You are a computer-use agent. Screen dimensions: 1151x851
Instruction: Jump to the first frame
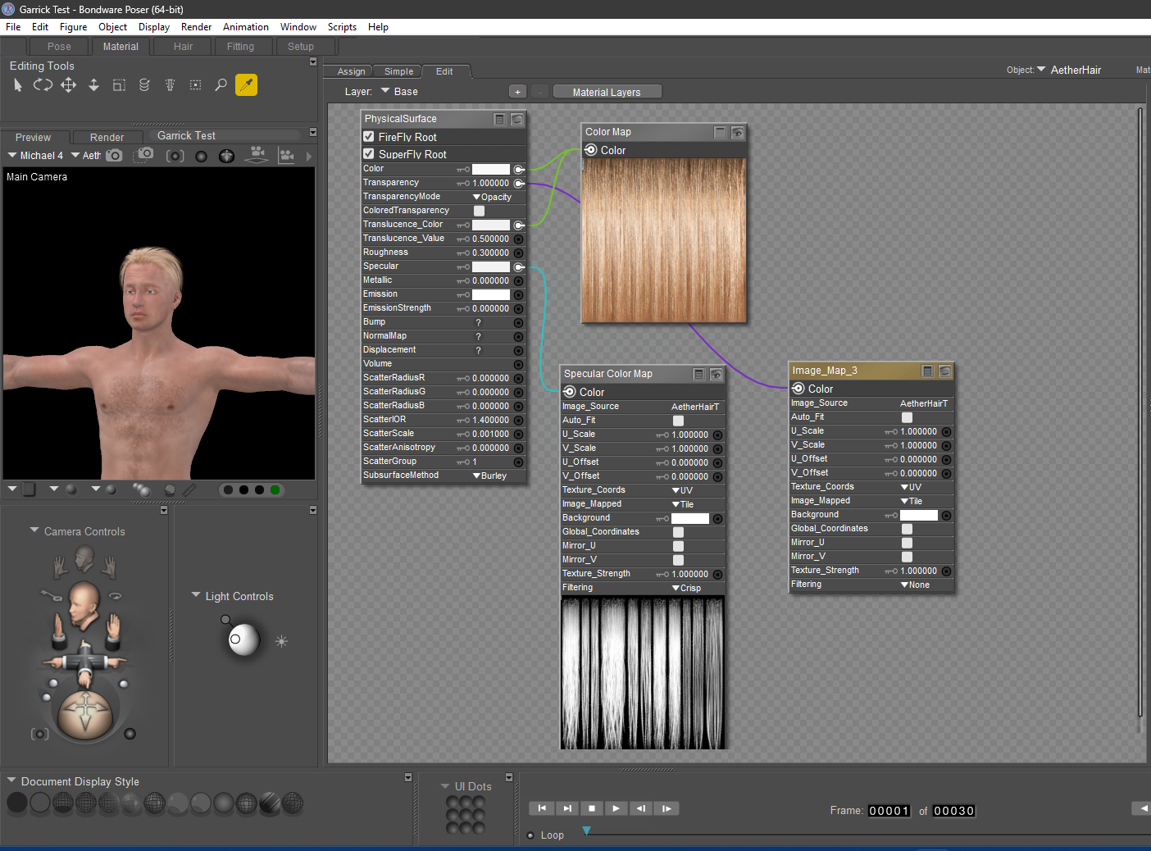pyautogui.click(x=542, y=808)
